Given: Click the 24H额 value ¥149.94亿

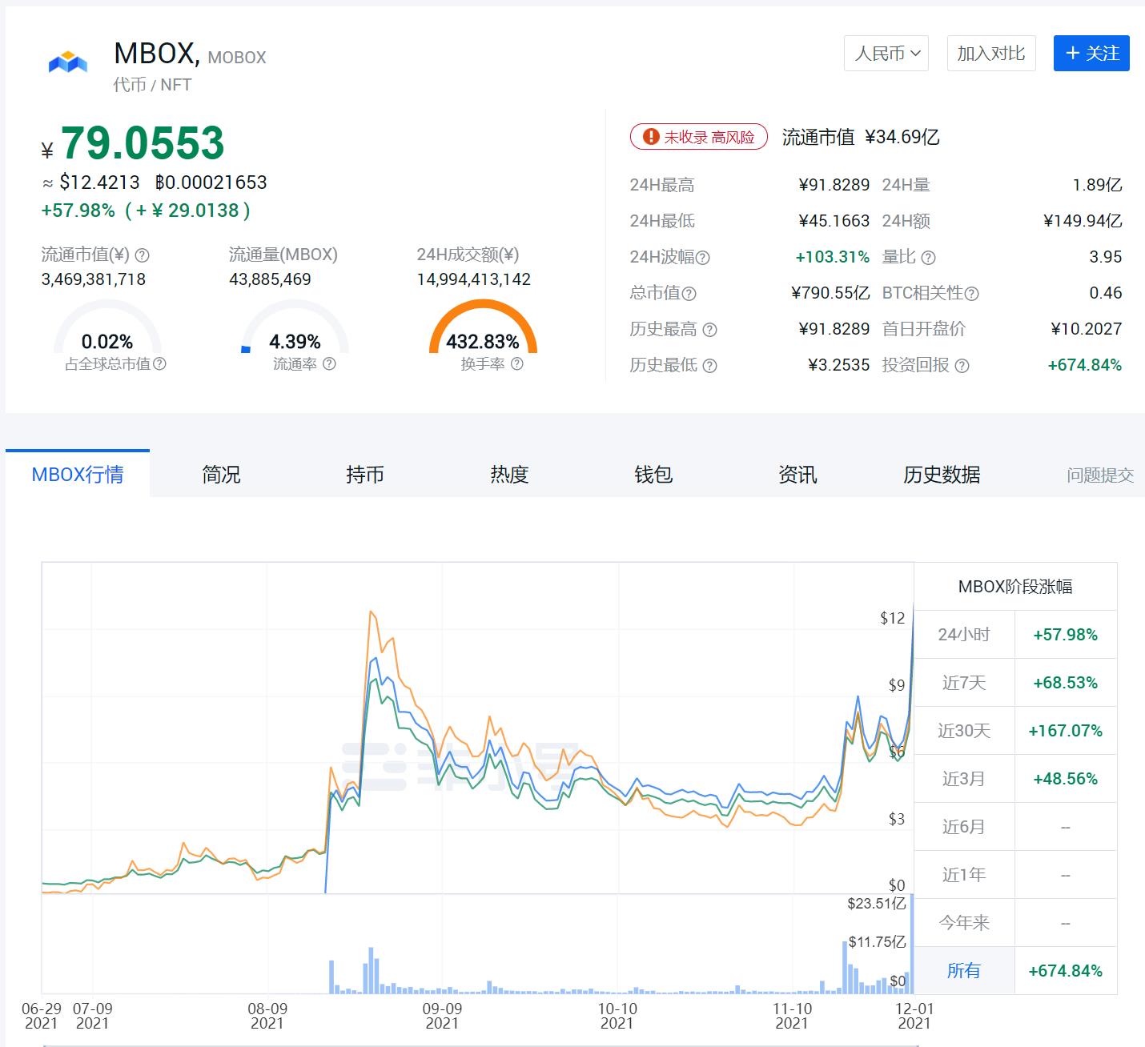Looking at the screenshot, I should point(1083,221).
